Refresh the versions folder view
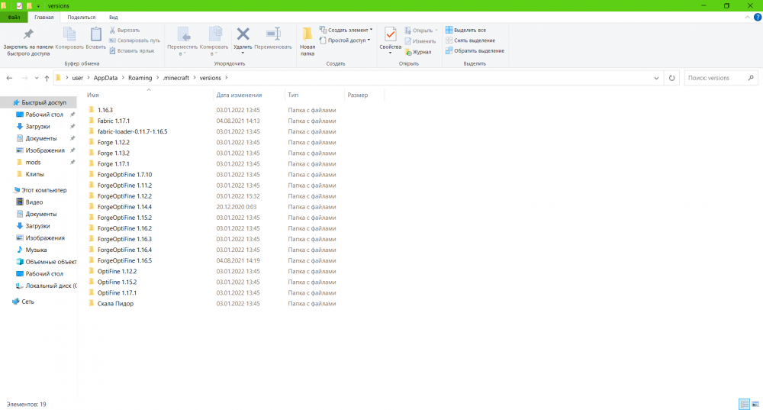This screenshot has width=763, height=410. [671, 78]
